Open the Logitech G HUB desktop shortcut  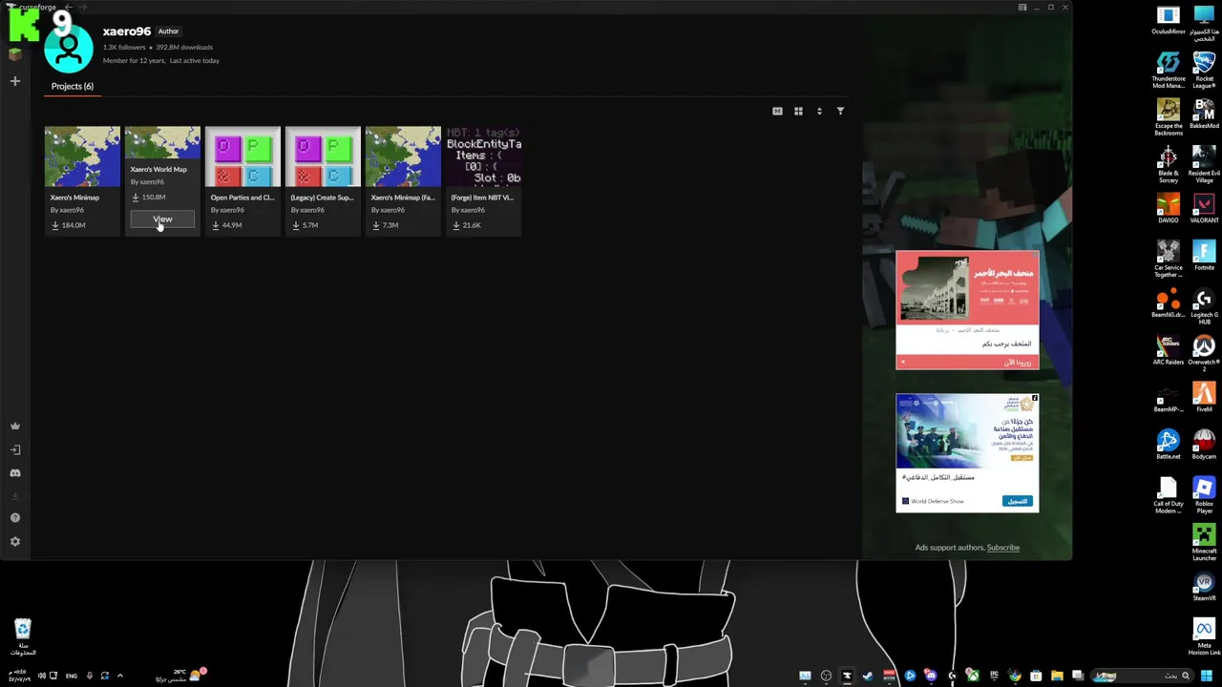point(1204,307)
